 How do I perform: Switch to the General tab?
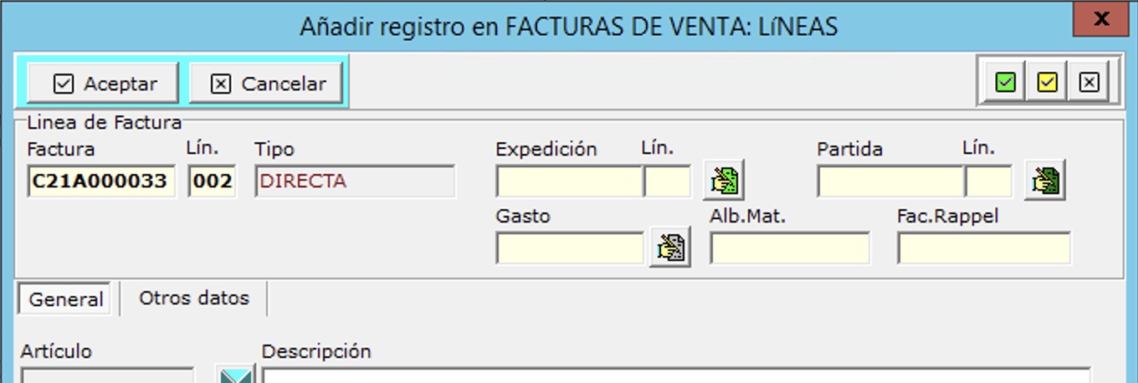pyautogui.click(x=66, y=299)
